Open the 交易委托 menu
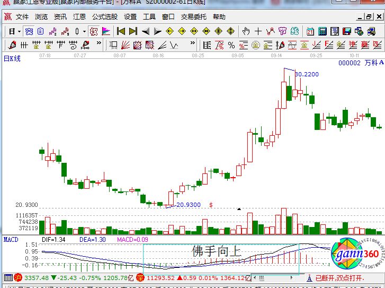 tap(194, 17)
